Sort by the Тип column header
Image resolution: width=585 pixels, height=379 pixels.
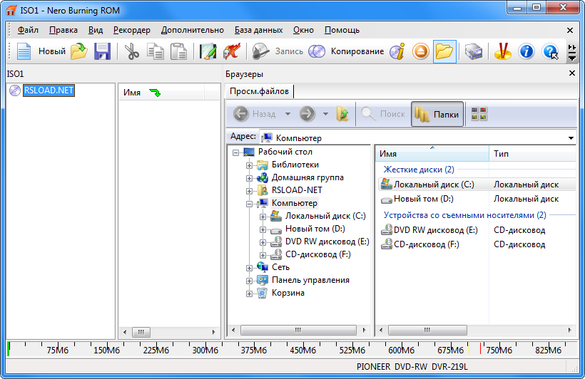tap(532, 154)
